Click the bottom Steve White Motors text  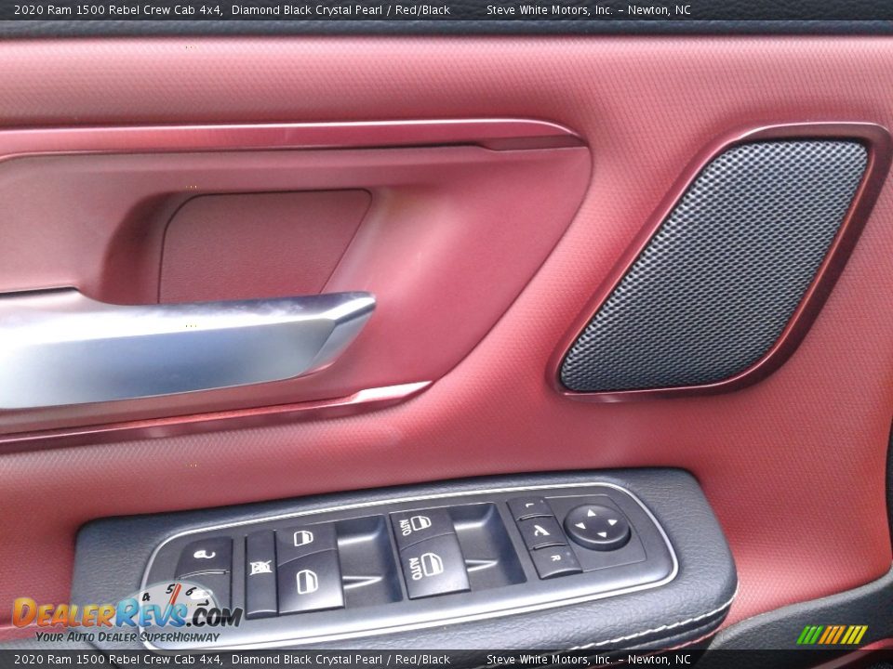click(588, 660)
